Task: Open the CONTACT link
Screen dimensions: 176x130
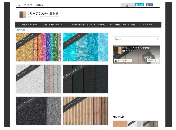Action: point(28,5)
